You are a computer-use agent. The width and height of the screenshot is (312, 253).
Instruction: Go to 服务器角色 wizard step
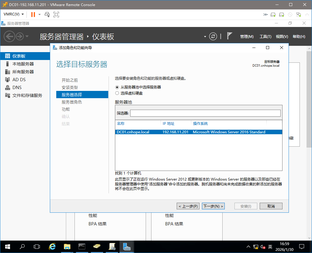click(72, 102)
